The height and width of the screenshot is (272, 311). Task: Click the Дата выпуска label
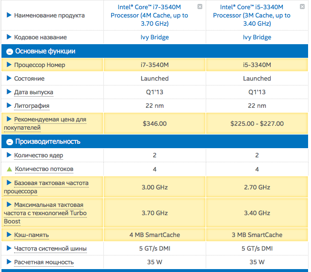[x=33, y=92]
